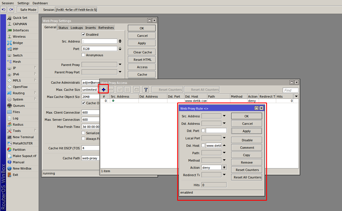Open the filter funnel icon in Web Proxy Access

(x=146, y=90)
